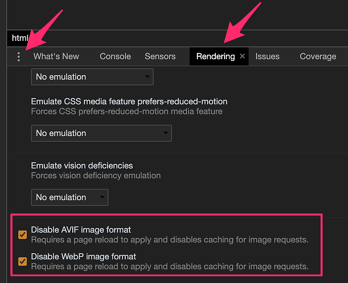Toggle Disable AVIF image format checkbox

23,235
